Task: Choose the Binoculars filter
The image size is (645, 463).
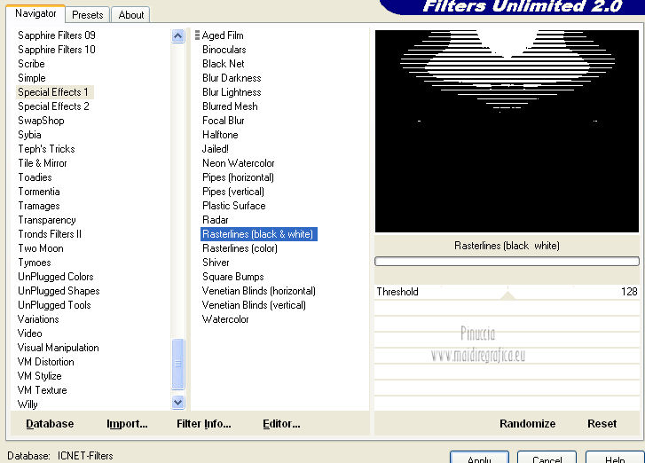Action: (x=224, y=50)
